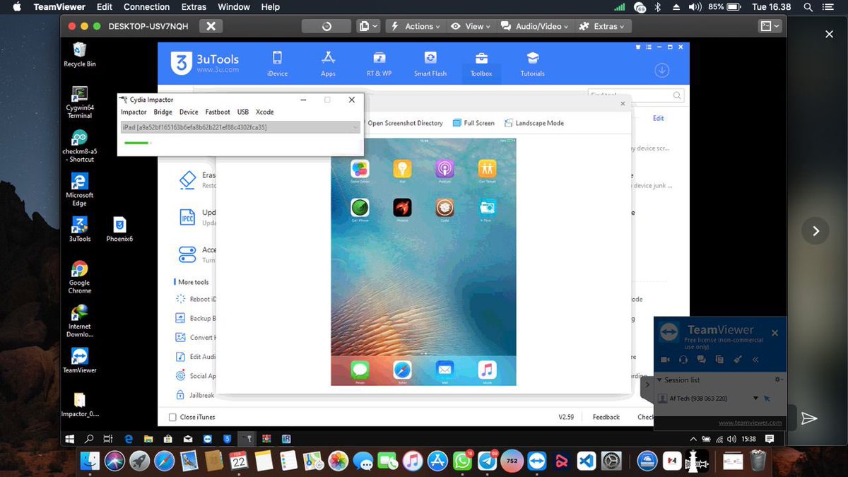Open Smart Flash in 3uTools
848x477 pixels.
click(430, 64)
